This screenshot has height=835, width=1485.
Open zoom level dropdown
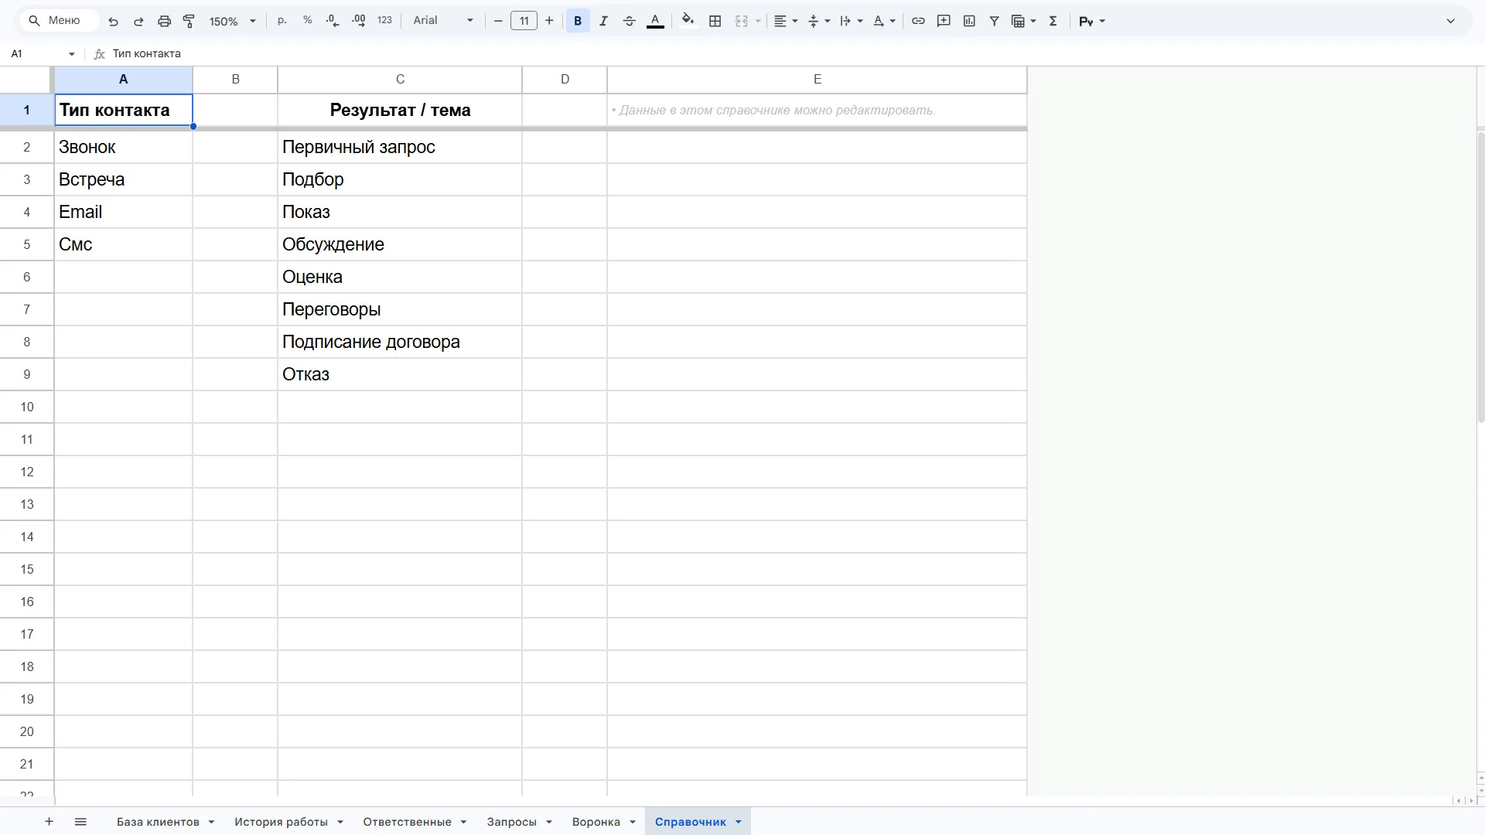pyautogui.click(x=232, y=21)
